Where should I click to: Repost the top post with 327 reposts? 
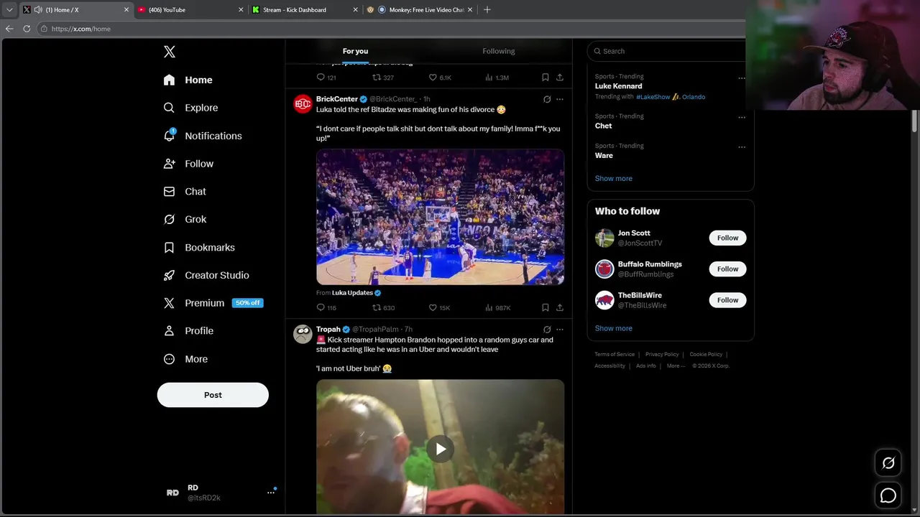[383, 78]
